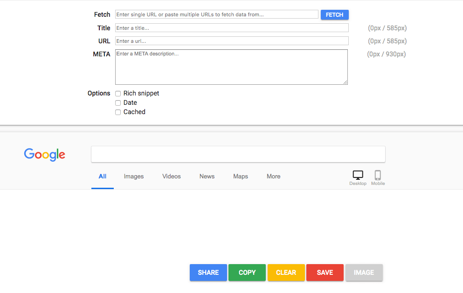Click the Google logo
Screen dimensions: 463x293
pos(44,155)
